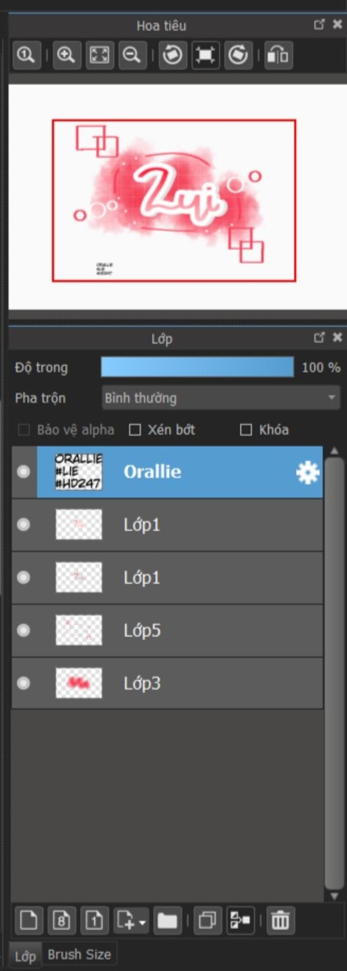Open Orallie layer settings gear
The height and width of the screenshot is (971, 347).
coord(307,472)
